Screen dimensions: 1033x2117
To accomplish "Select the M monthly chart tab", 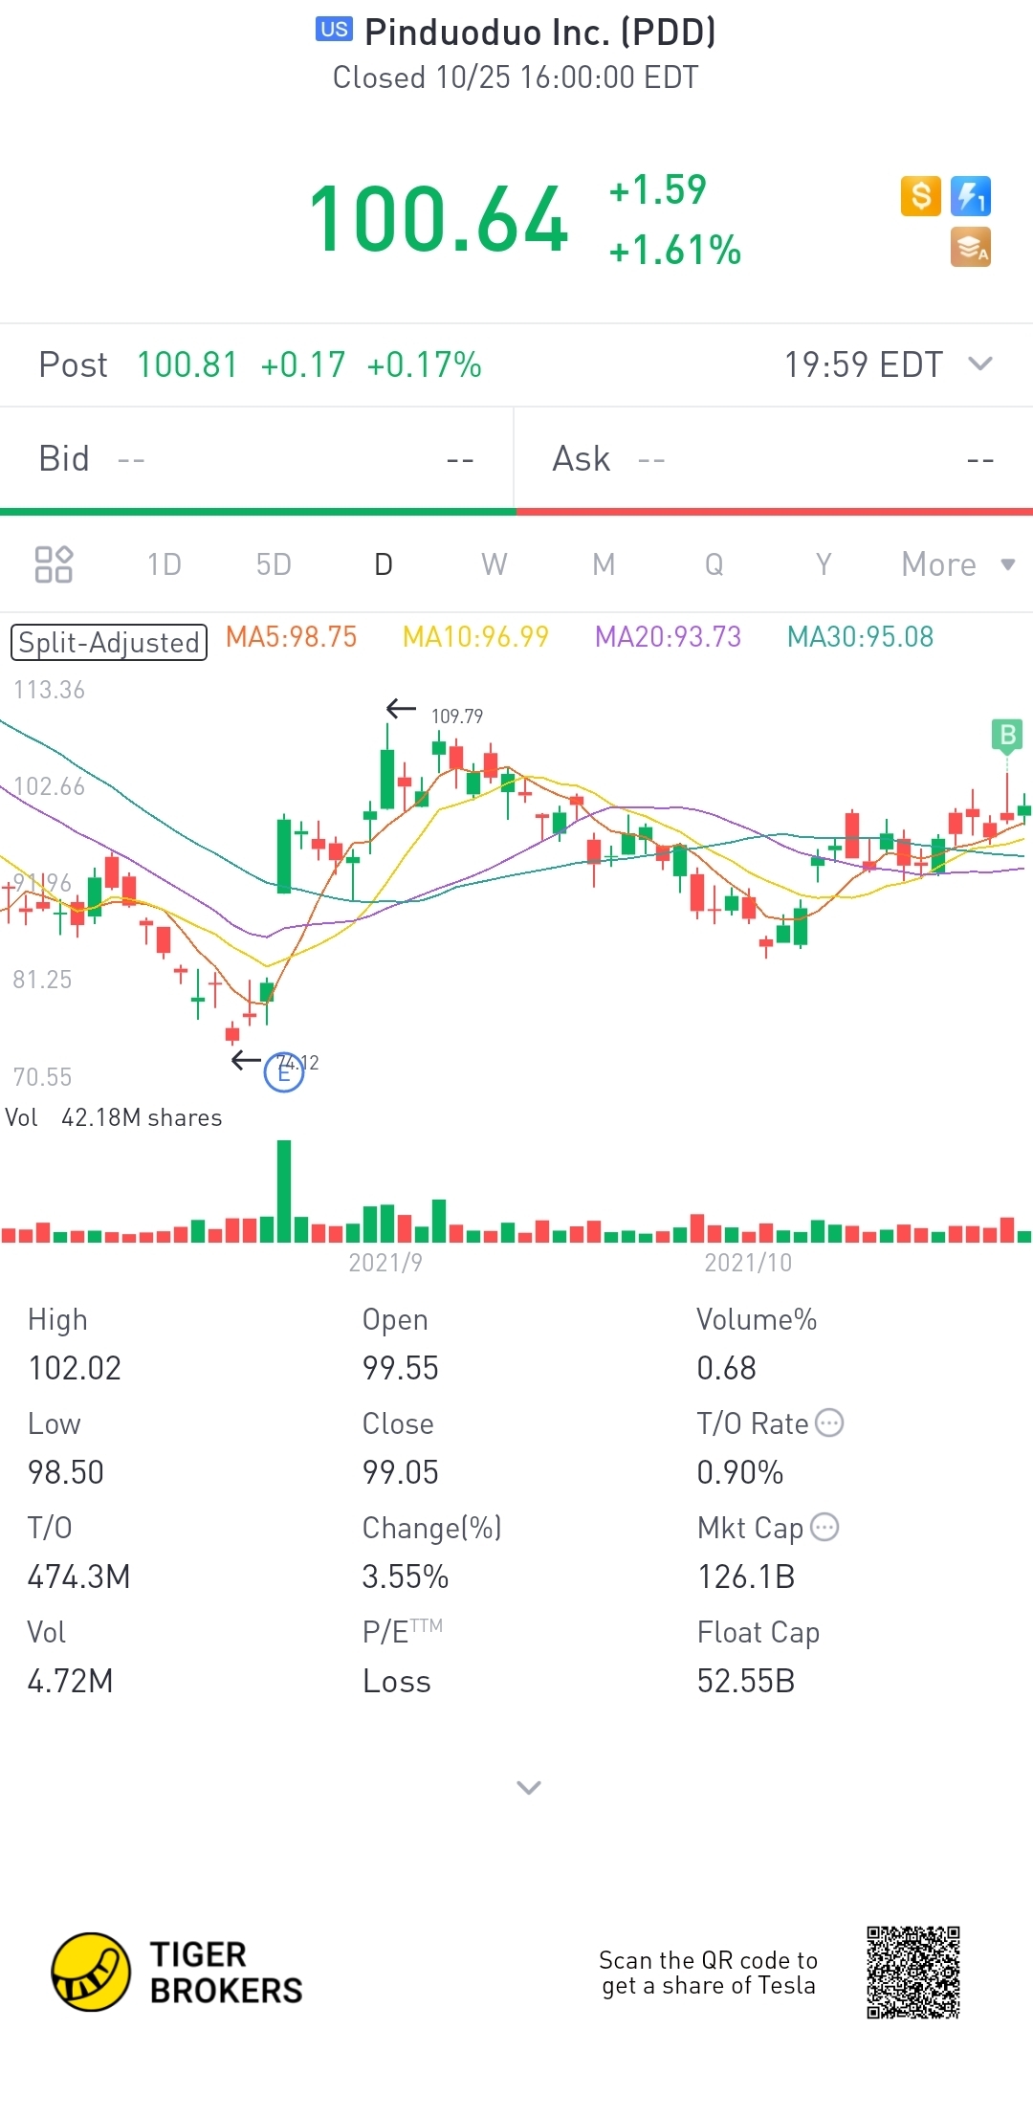I will click(604, 564).
